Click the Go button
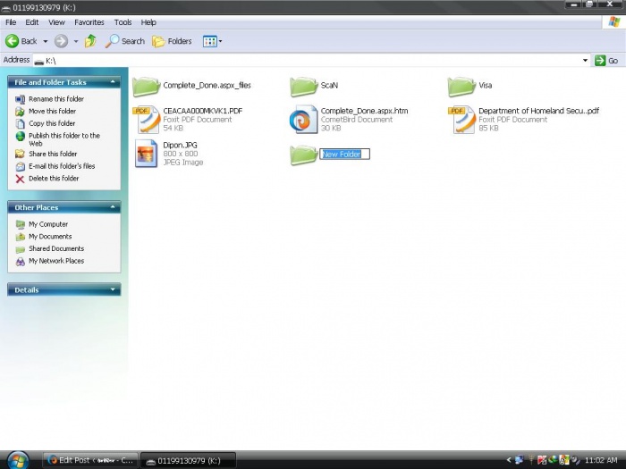Image resolution: width=626 pixels, height=469 pixels. [x=606, y=61]
